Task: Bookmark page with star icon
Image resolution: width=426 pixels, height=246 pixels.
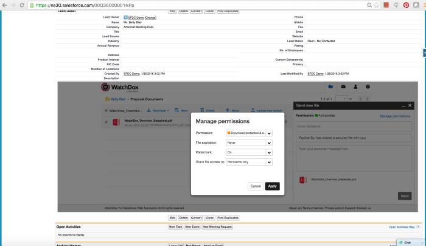Action: [x=376, y=5]
